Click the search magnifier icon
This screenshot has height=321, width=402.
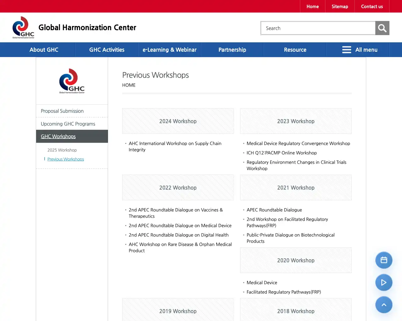tap(382, 28)
